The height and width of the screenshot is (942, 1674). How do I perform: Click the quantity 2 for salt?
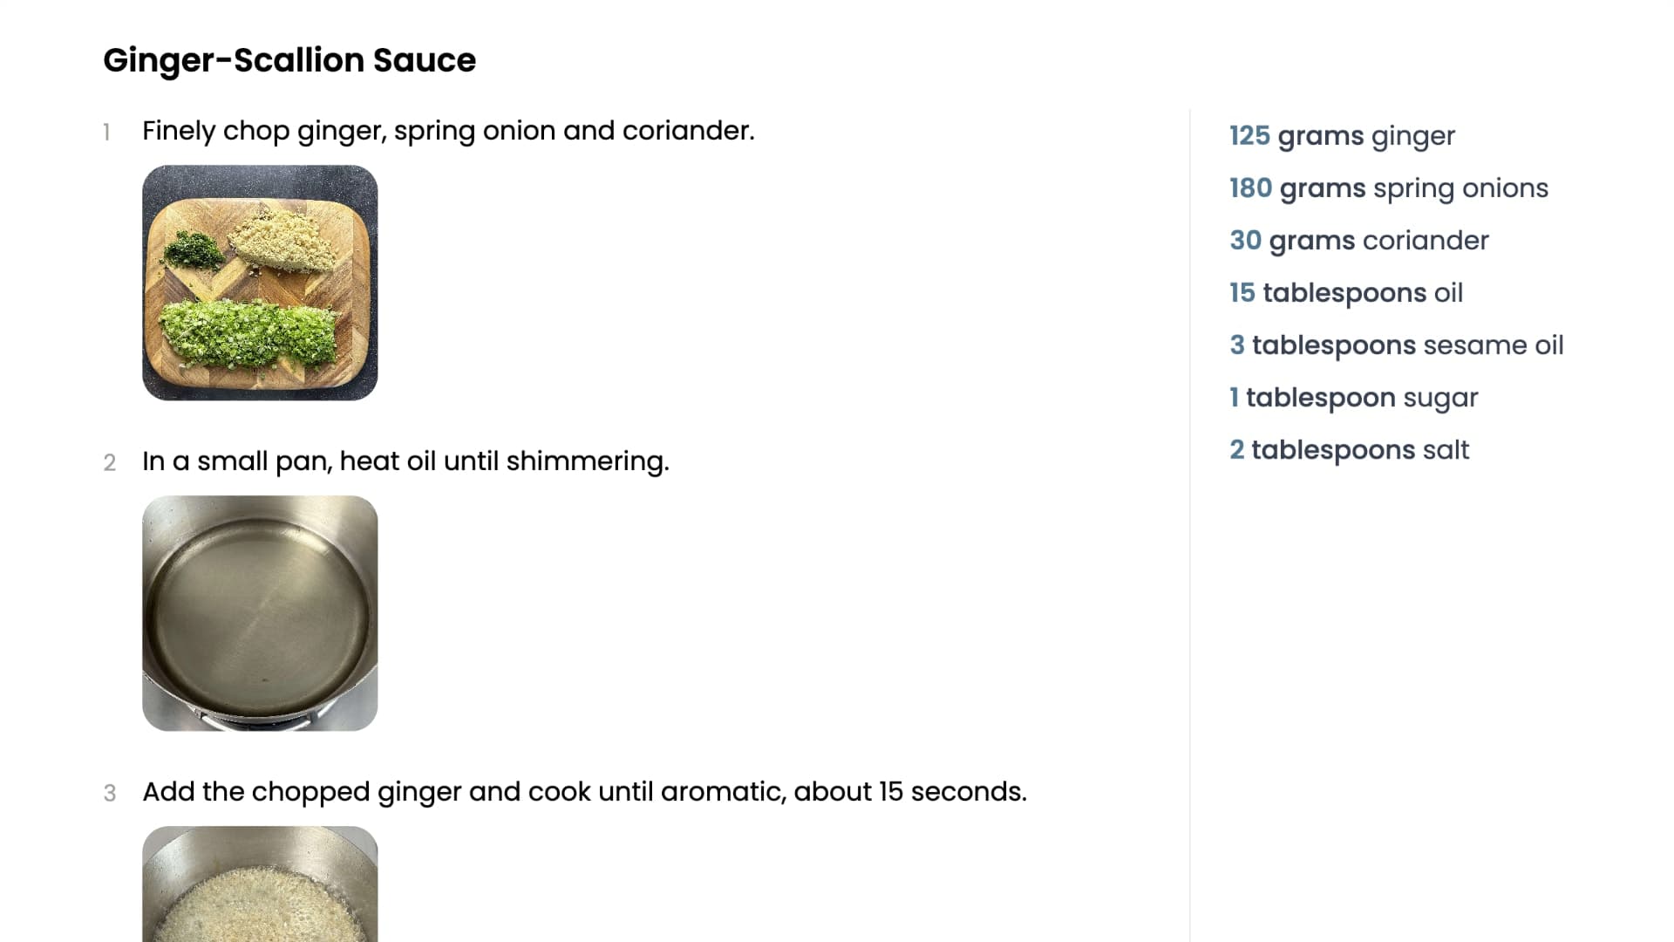tap(1236, 450)
